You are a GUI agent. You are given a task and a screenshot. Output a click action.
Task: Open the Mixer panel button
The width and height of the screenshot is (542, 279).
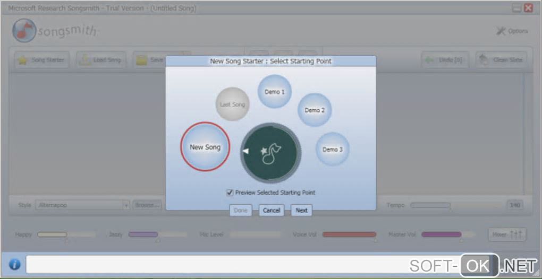click(507, 234)
